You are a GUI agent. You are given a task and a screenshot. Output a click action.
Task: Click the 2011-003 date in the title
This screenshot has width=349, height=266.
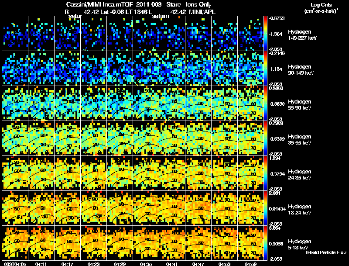pyautogui.click(x=148, y=4)
